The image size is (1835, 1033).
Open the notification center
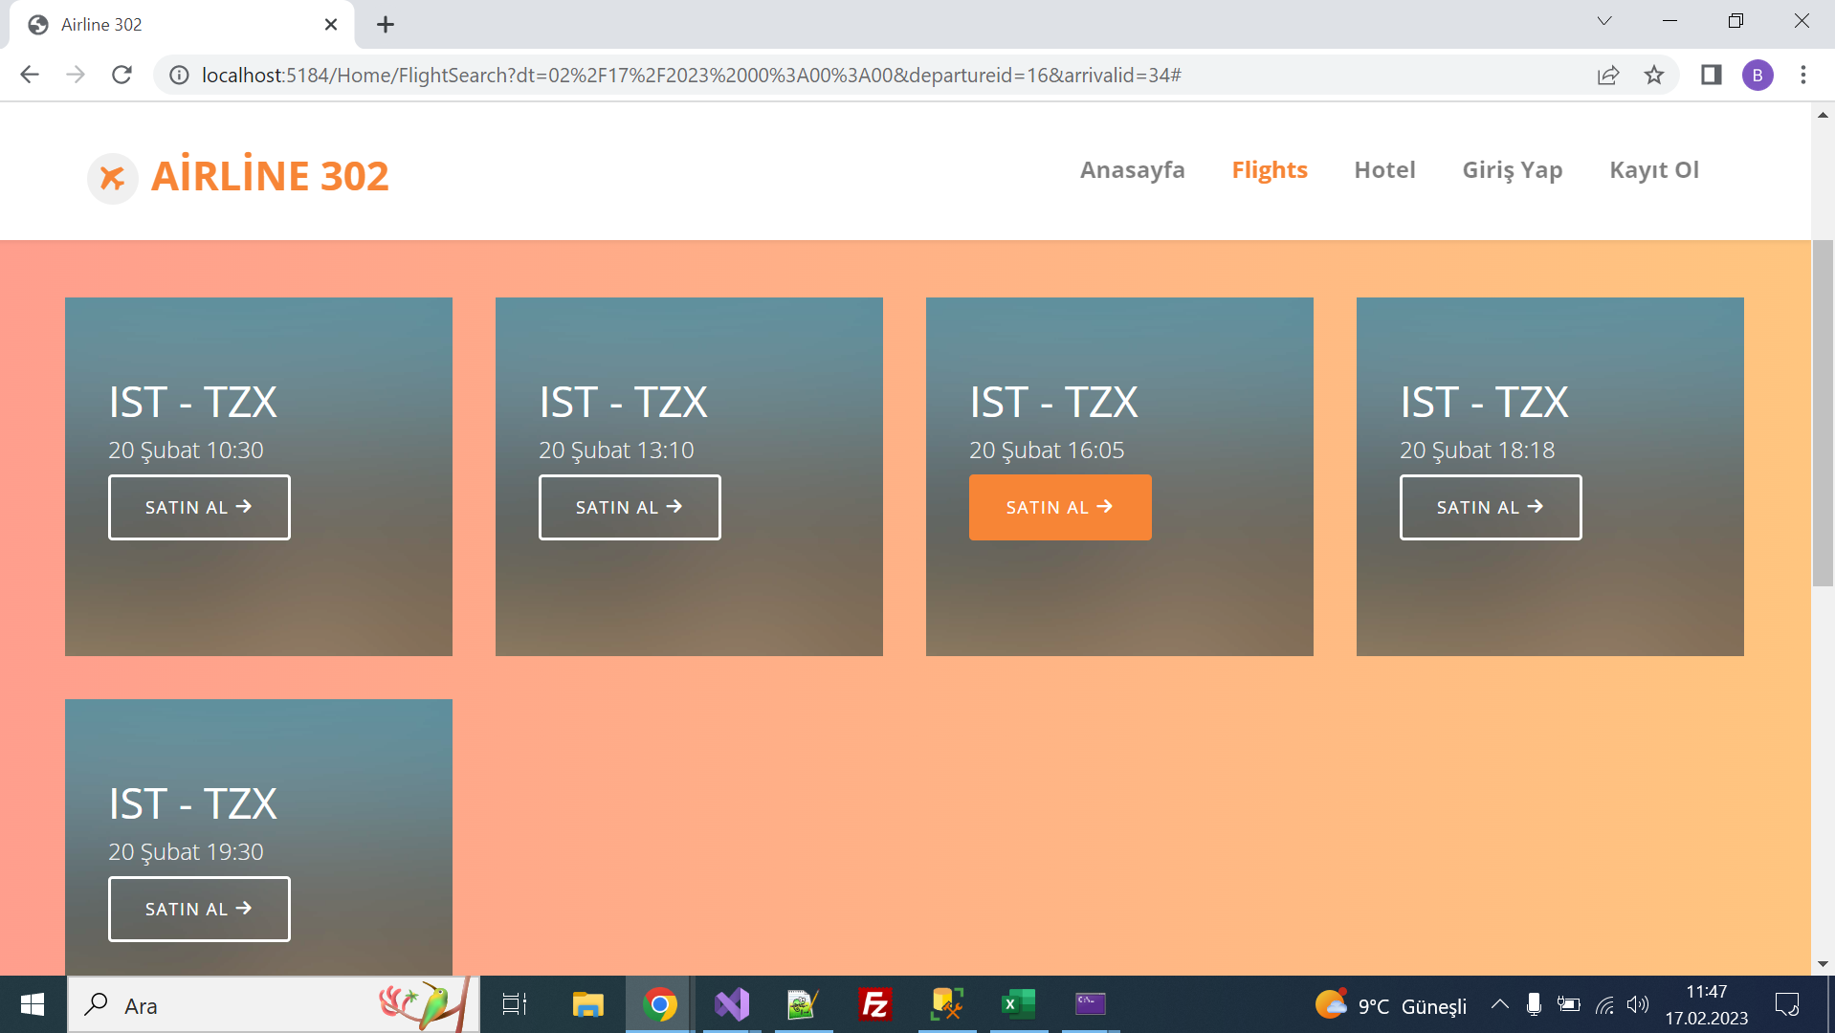click(1787, 1004)
